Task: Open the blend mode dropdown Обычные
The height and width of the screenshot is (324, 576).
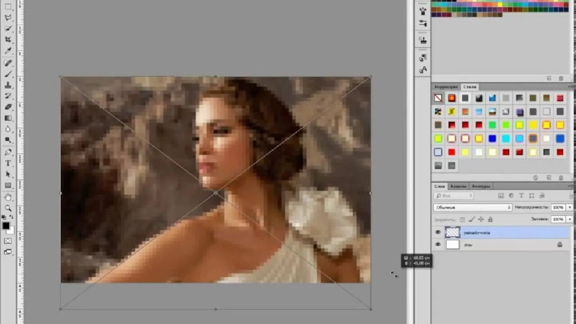Action: coord(472,207)
